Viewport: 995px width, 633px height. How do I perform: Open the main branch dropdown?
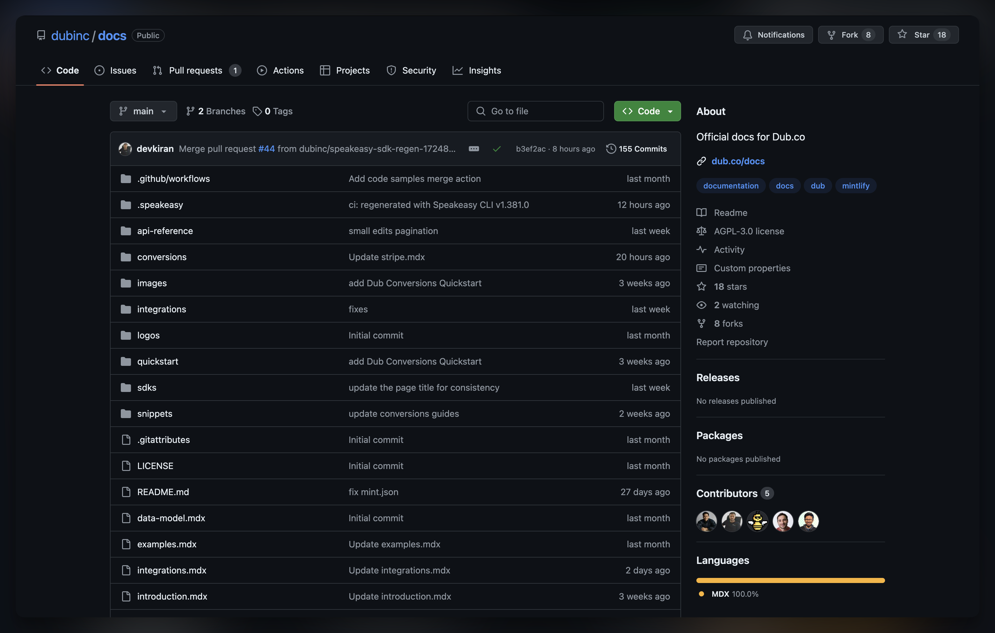(143, 111)
